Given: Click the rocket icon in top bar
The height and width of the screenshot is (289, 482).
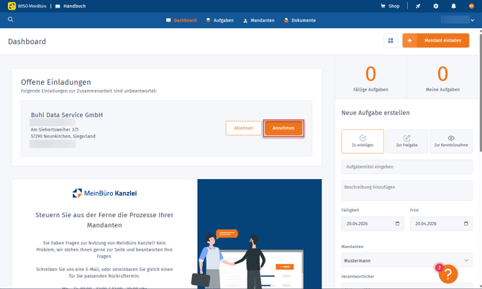Looking at the screenshot, I should click(x=418, y=6).
